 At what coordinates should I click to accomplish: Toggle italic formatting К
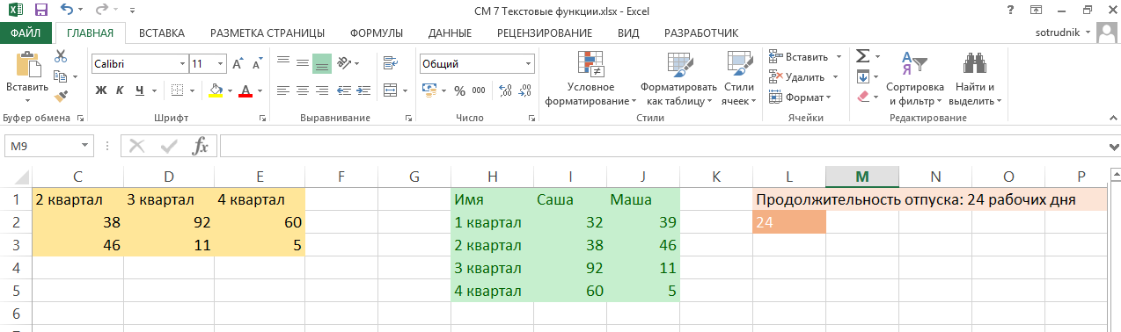(x=121, y=90)
